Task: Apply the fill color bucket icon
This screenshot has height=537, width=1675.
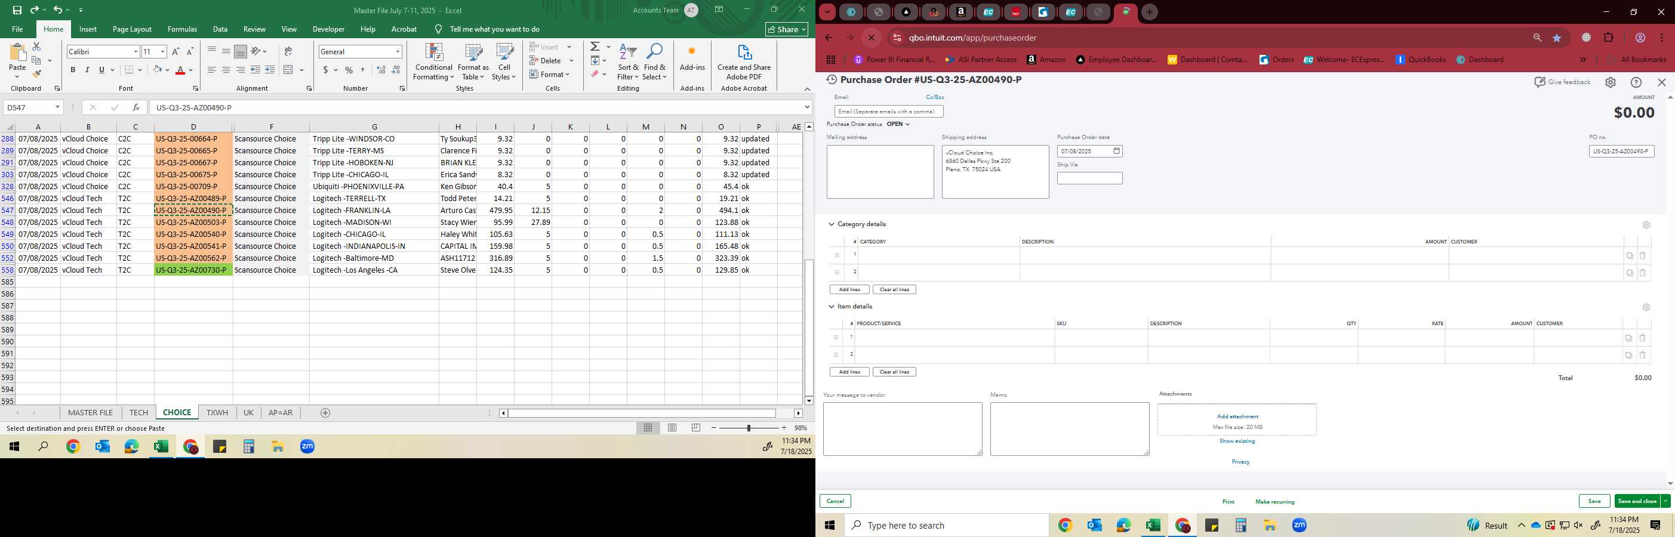Action: (x=158, y=70)
